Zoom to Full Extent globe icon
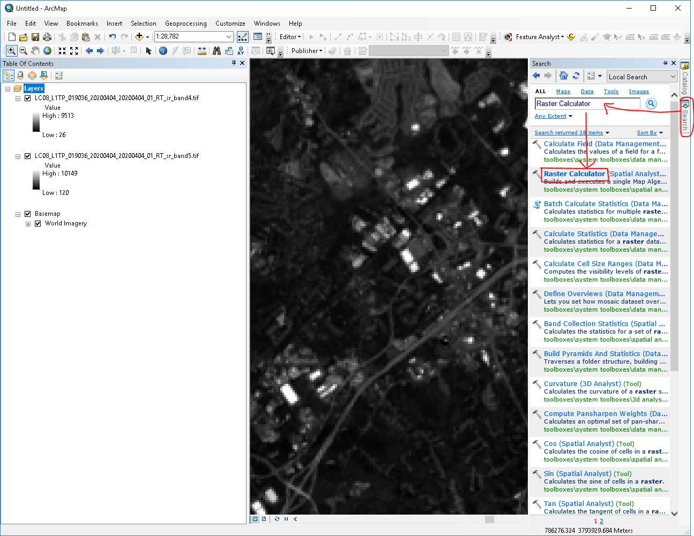The width and height of the screenshot is (694, 536). coord(48,51)
